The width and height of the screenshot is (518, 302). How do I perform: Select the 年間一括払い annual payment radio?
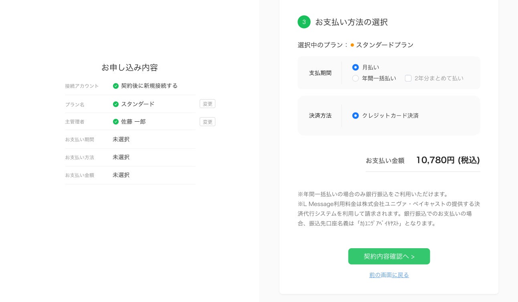[355, 78]
